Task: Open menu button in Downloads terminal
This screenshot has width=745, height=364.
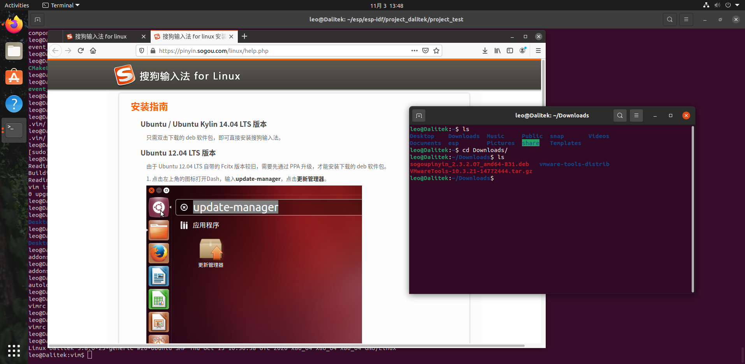Action: [636, 115]
